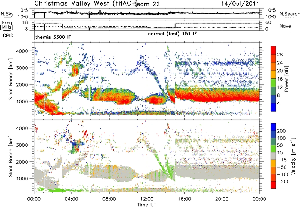Image resolution: width=300 pixels, height=207 pixels.
Task: Pick the blue bottom segment of Power colorbar
Action: click(273, 107)
